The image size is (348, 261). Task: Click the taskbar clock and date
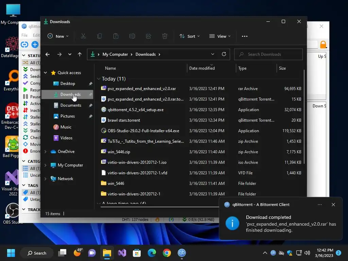pos(324,253)
